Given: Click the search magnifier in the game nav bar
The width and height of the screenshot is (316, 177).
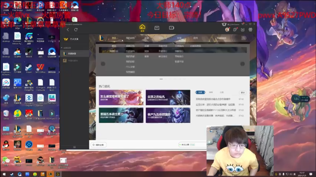Looking at the screenshot, I should click(x=243, y=38).
